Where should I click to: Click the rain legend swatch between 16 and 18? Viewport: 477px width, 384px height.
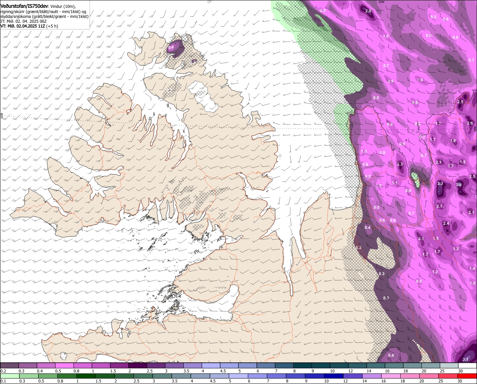point(391,376)
